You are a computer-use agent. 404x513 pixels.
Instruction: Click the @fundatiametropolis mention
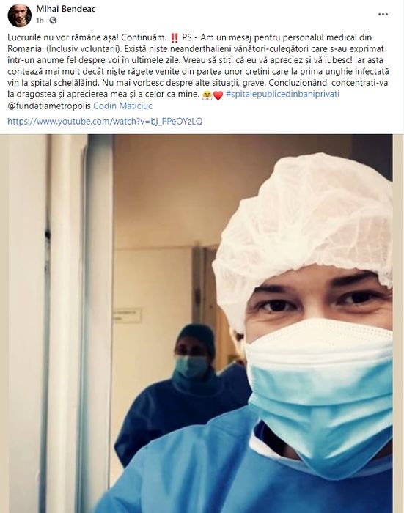(49, 106)
